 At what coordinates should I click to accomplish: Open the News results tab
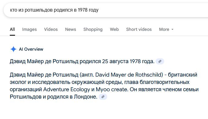70,29
